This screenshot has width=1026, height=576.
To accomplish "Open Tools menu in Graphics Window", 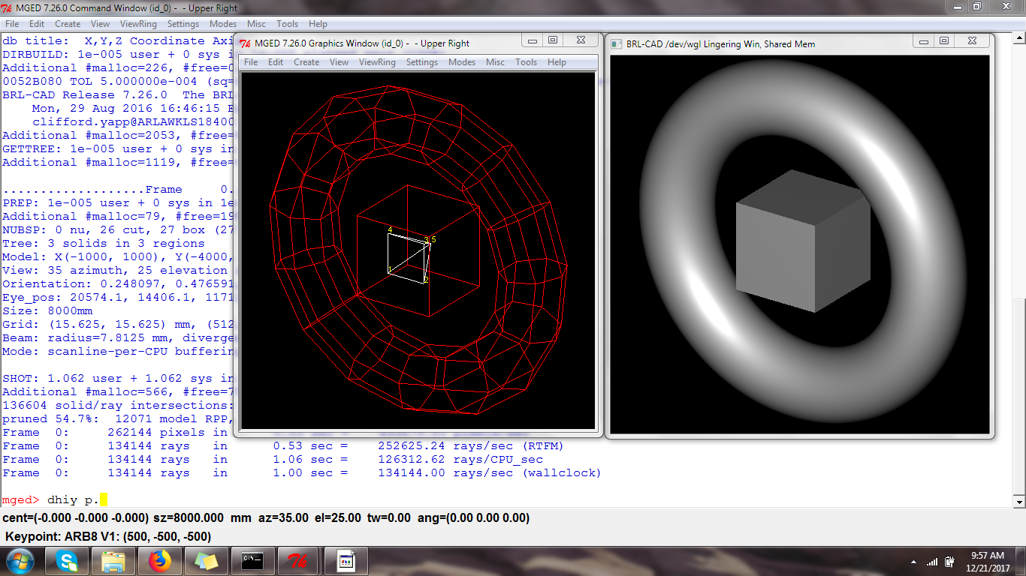I will (527, 62).
